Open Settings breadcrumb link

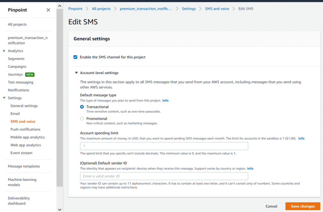pos(189,8)
